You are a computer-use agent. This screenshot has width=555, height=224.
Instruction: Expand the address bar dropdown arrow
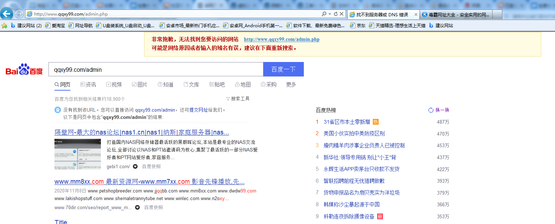330,14
